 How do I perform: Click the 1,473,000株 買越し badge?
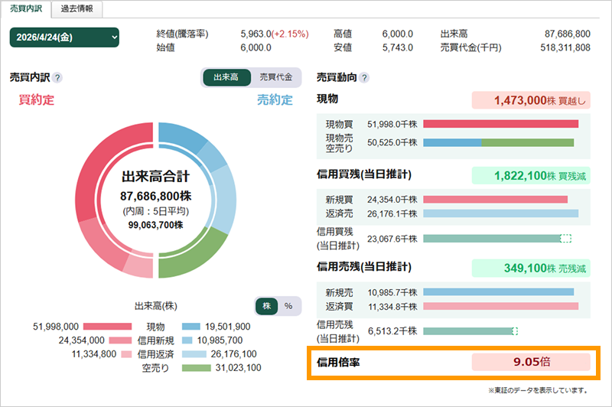531,100
